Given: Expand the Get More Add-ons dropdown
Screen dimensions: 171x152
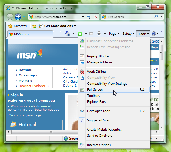Looking at the screenshot, I should click(x=75, y=26).
